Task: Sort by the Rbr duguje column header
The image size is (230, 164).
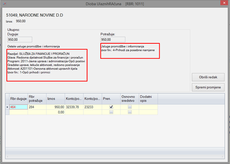Action: click(19, 99)
